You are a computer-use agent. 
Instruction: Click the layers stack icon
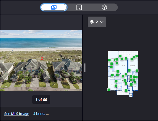point(92,22)
